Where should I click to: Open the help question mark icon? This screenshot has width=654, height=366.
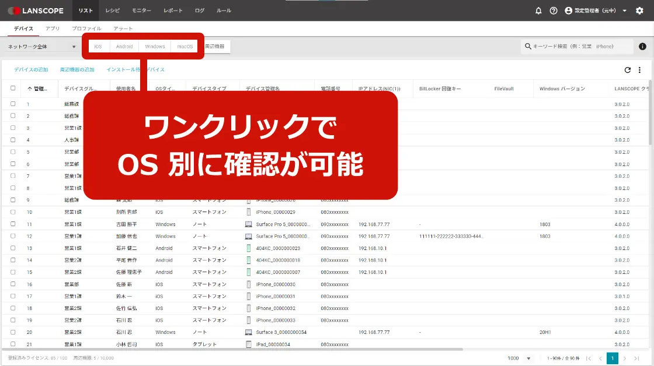[x=554, y=11]
